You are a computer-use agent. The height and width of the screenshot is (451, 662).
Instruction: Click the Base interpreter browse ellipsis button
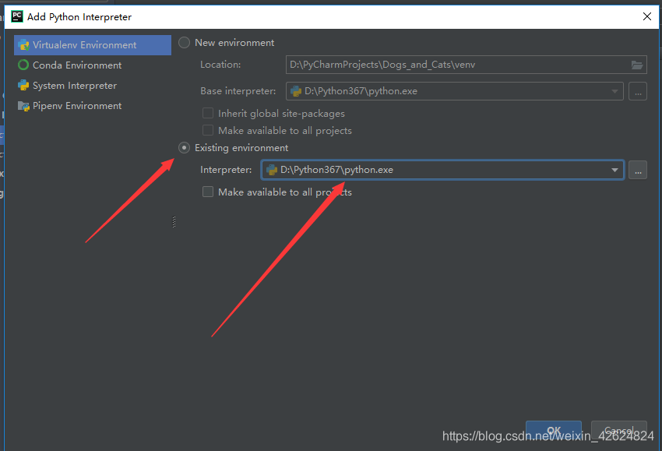pyautogui.click(x=638, y=91)
